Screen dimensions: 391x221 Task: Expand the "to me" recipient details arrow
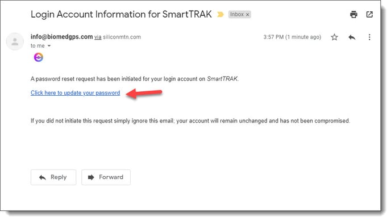49,46
